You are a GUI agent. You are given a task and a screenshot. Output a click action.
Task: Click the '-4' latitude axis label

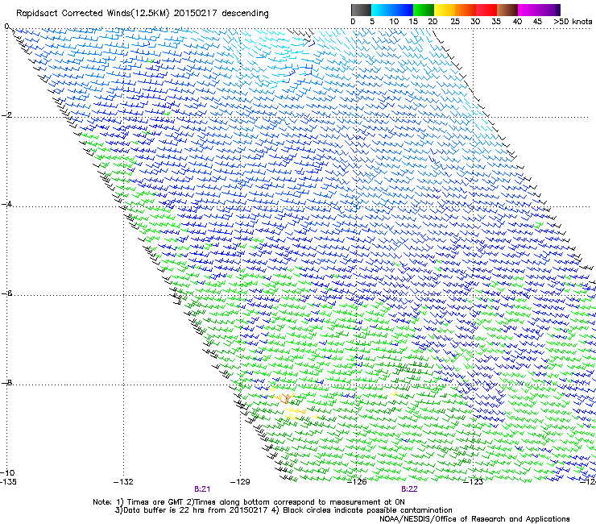coord(6,204)
